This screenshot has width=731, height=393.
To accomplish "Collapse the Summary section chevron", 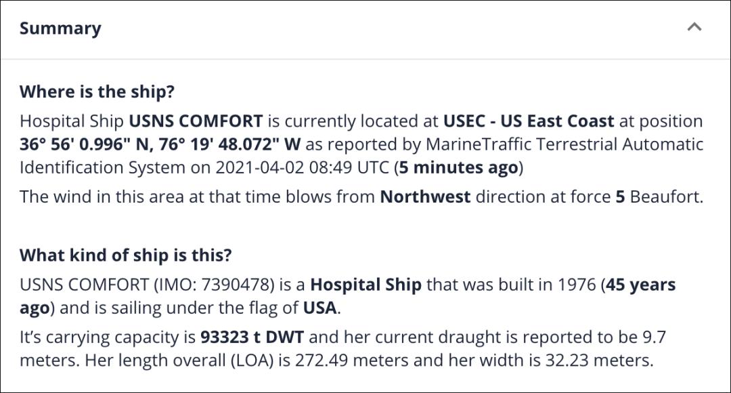I will 694,27.
